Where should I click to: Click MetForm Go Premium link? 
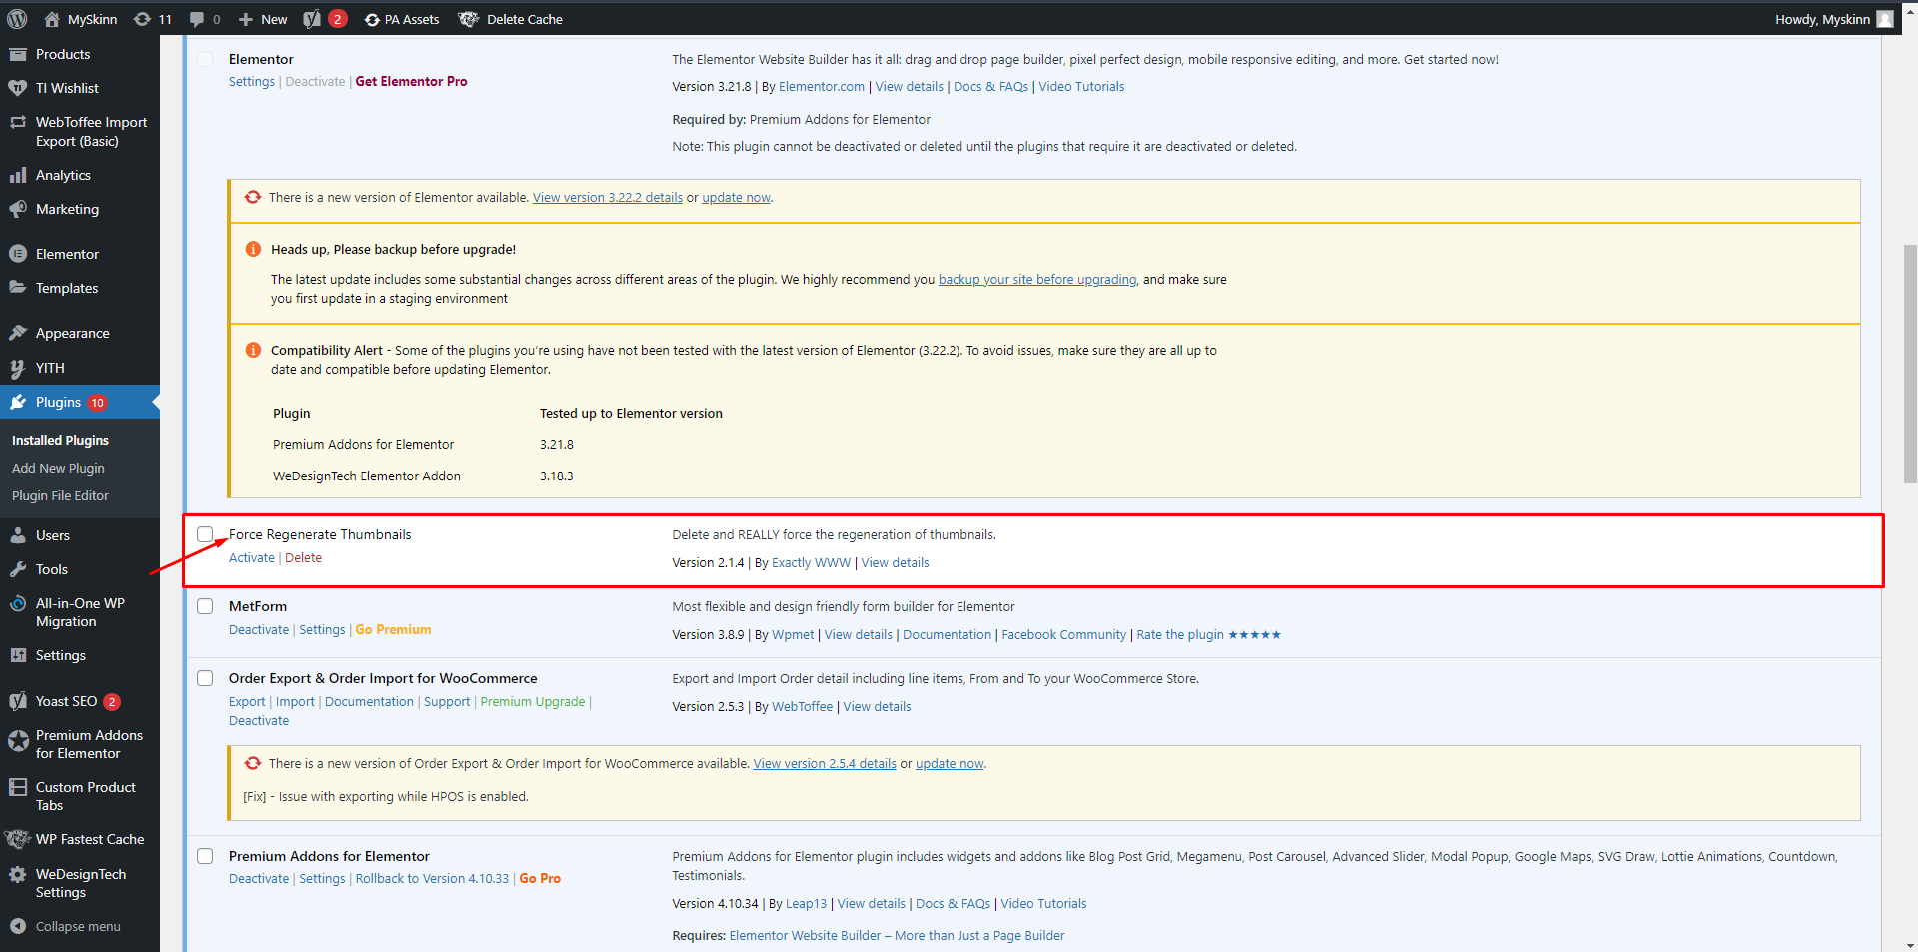click(x=393, y=630)
